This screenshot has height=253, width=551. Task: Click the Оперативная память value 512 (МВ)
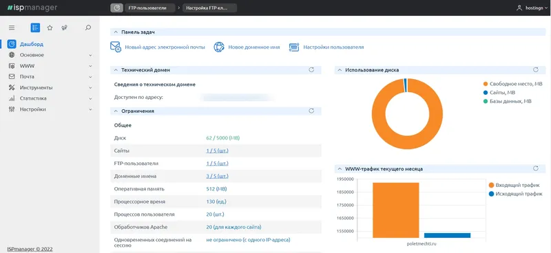216,189
